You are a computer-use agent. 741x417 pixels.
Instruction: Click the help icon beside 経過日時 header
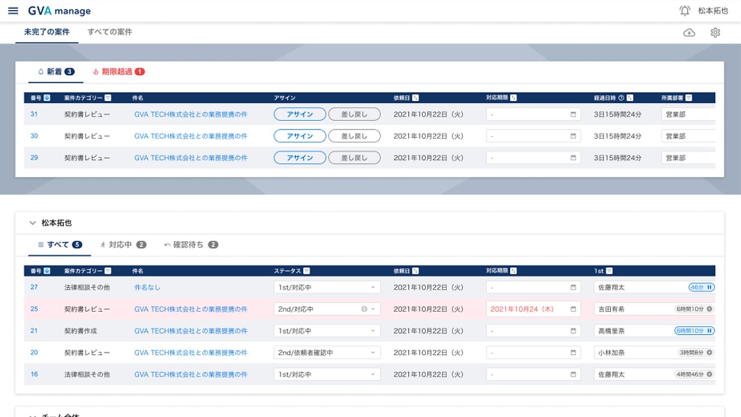point(621,98)
